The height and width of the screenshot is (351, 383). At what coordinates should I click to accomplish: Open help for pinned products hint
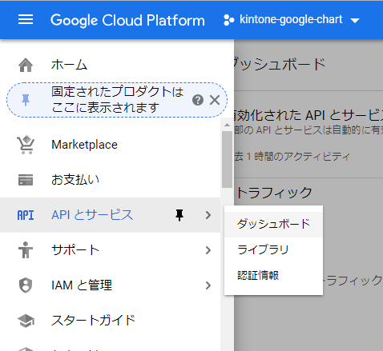point(198,100)
